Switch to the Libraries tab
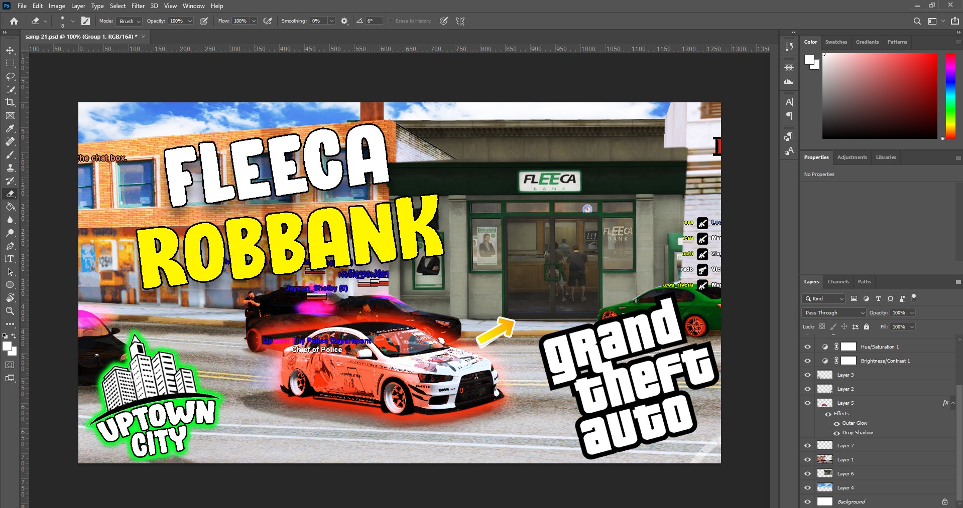Screen dimensions: 963x508 [x=886, y=157]
